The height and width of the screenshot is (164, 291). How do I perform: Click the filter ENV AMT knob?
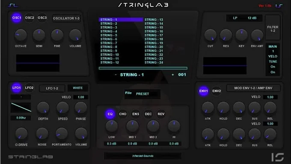[x=257, y=35]
